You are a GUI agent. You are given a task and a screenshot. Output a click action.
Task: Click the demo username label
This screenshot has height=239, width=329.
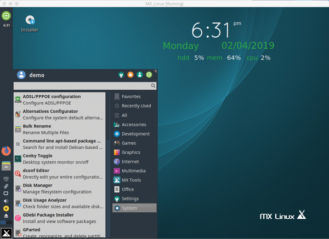pyautogui.click(x=37, y=75)
